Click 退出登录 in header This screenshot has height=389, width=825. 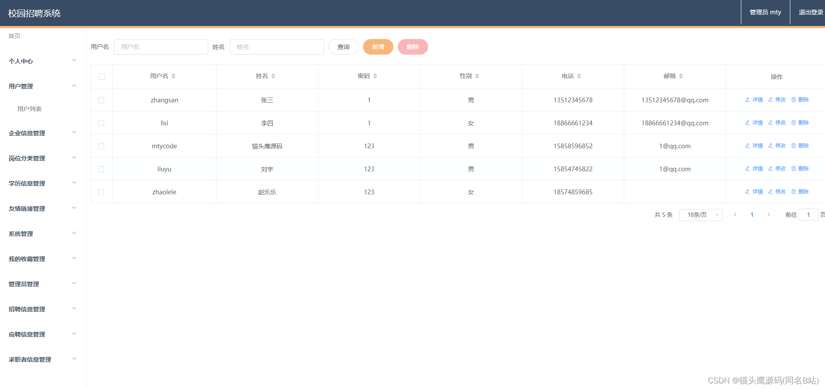tap(811, 12)
